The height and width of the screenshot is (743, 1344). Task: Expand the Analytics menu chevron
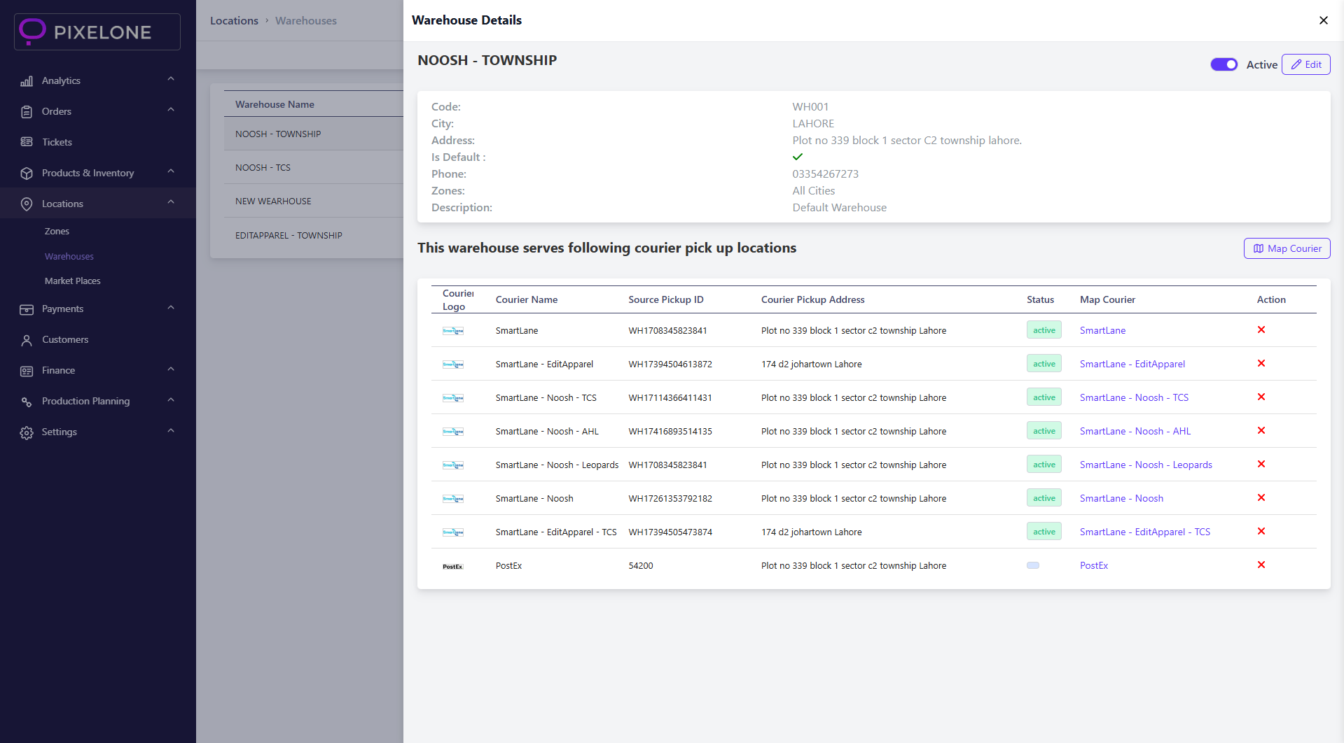(171, 79)
